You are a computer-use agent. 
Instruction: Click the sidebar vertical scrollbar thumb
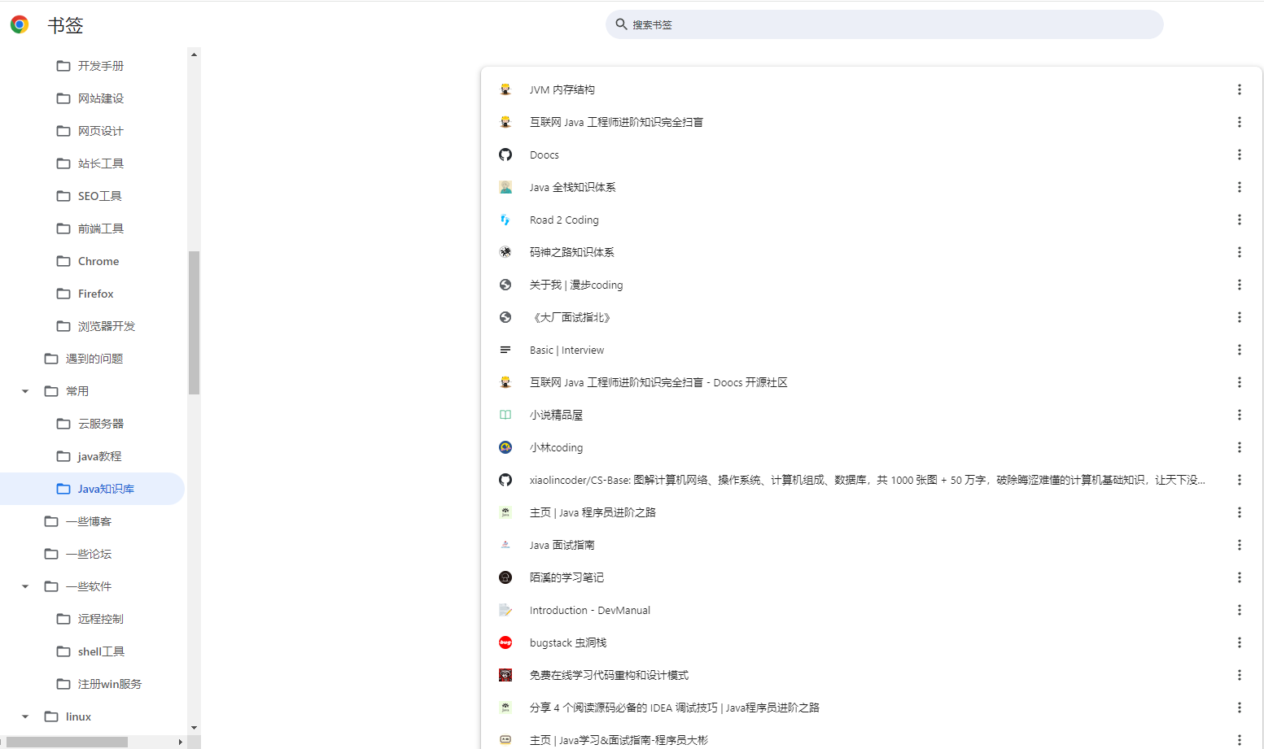194,321
